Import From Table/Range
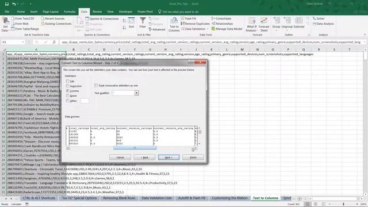The image size is (368, 207). coord(25,29)
